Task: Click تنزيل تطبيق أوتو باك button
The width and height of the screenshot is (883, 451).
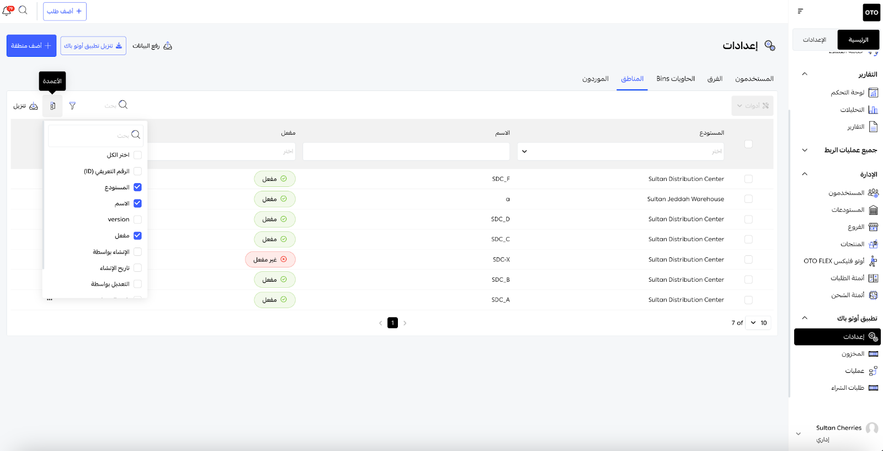Action: pos(93,46)
